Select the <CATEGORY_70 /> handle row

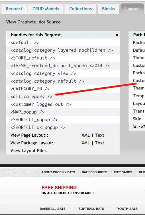[x=63, y=89]
